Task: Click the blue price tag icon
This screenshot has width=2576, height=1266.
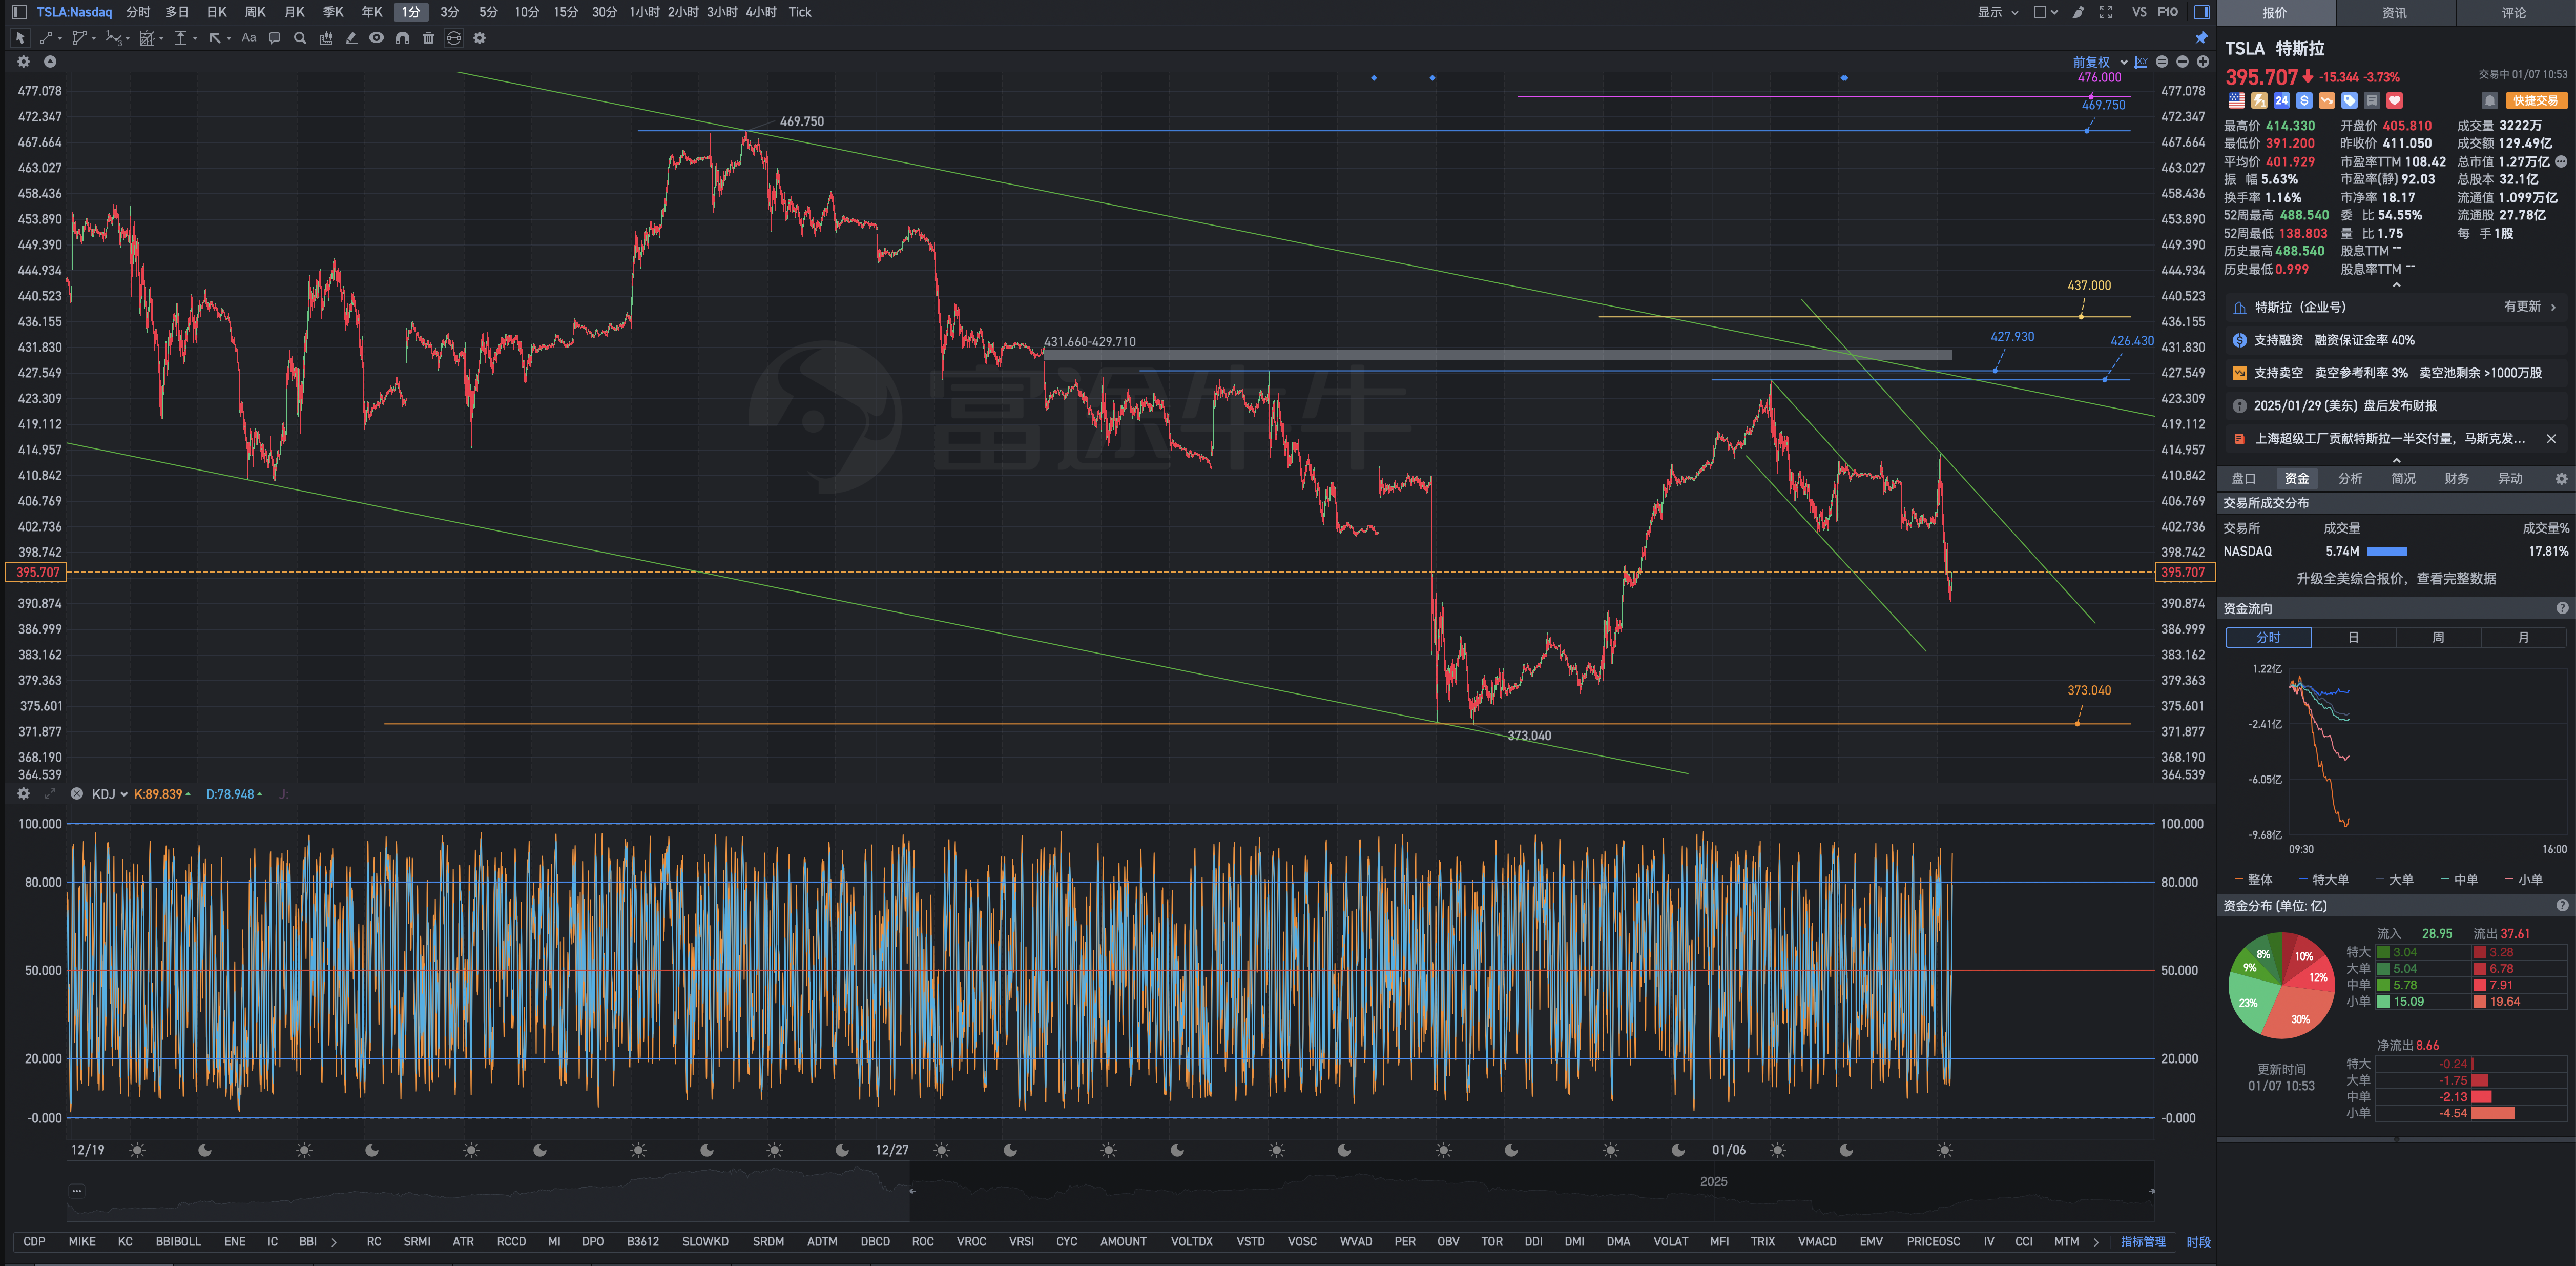Action: (x=2349, y=100)
